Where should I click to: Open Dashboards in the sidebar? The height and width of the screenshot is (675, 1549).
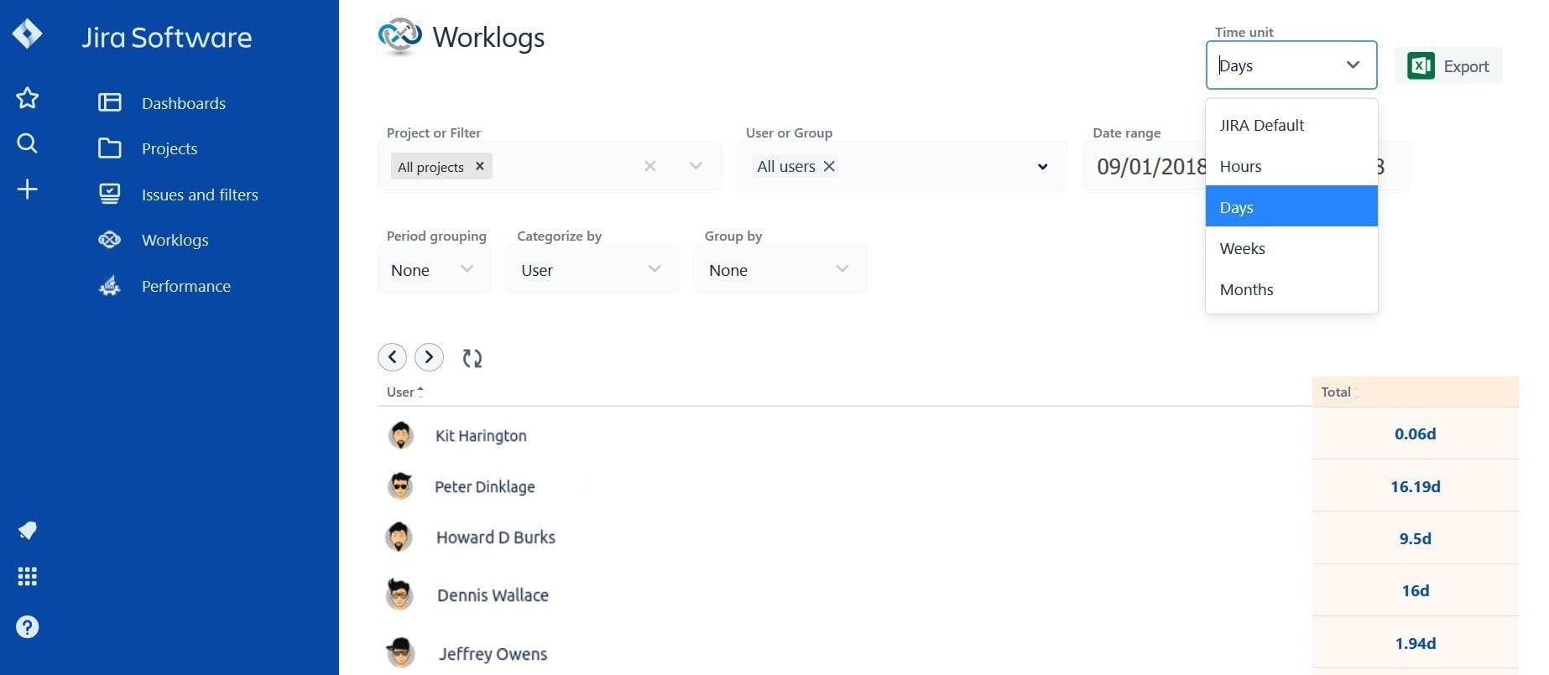click(184, 103)
